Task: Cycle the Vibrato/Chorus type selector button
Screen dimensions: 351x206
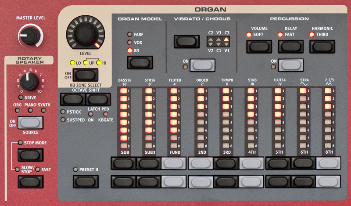Action: (x=186, y=41)
